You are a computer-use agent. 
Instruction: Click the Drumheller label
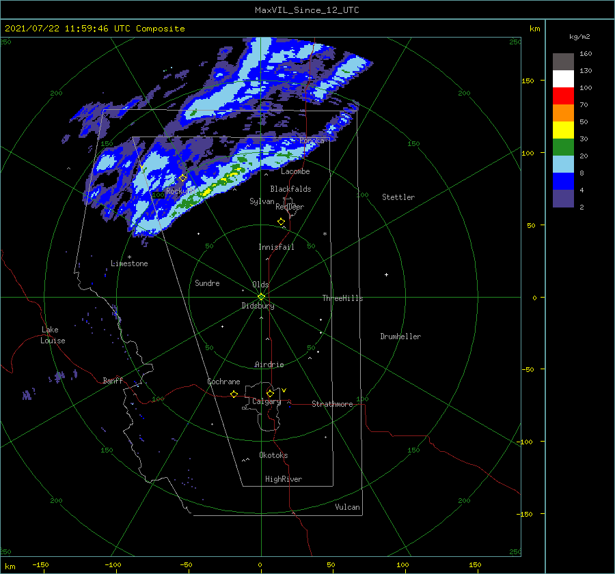(x=400, y=336)
